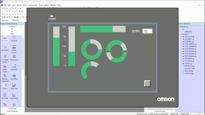Select HMI0.whe in the project tree

click(x=188, y=32)
